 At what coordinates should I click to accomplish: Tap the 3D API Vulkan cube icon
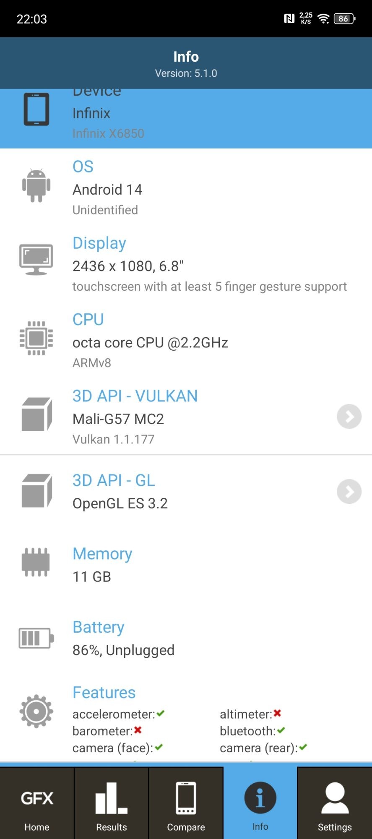(36, 414)
